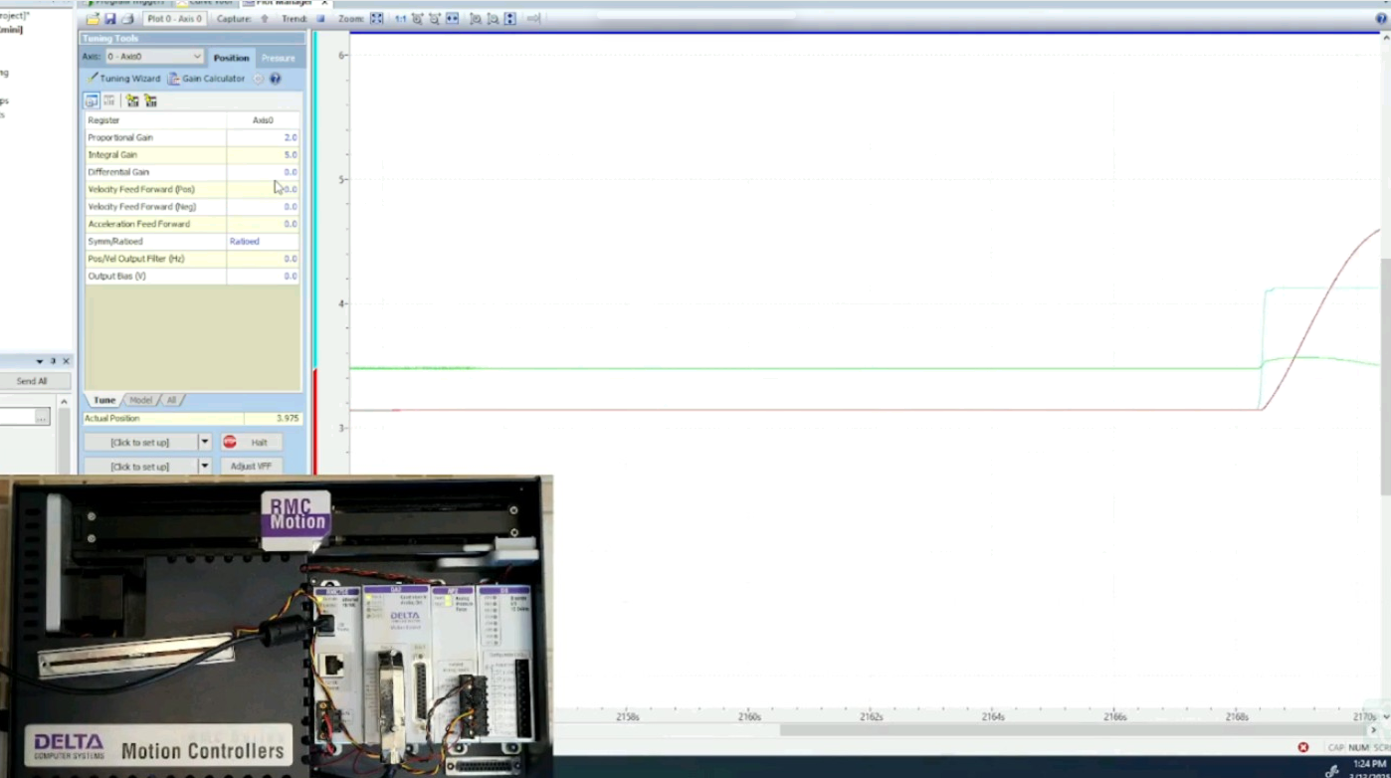
Task: Open Tuning Tools help question mark icon
Action: coord(276,79)
